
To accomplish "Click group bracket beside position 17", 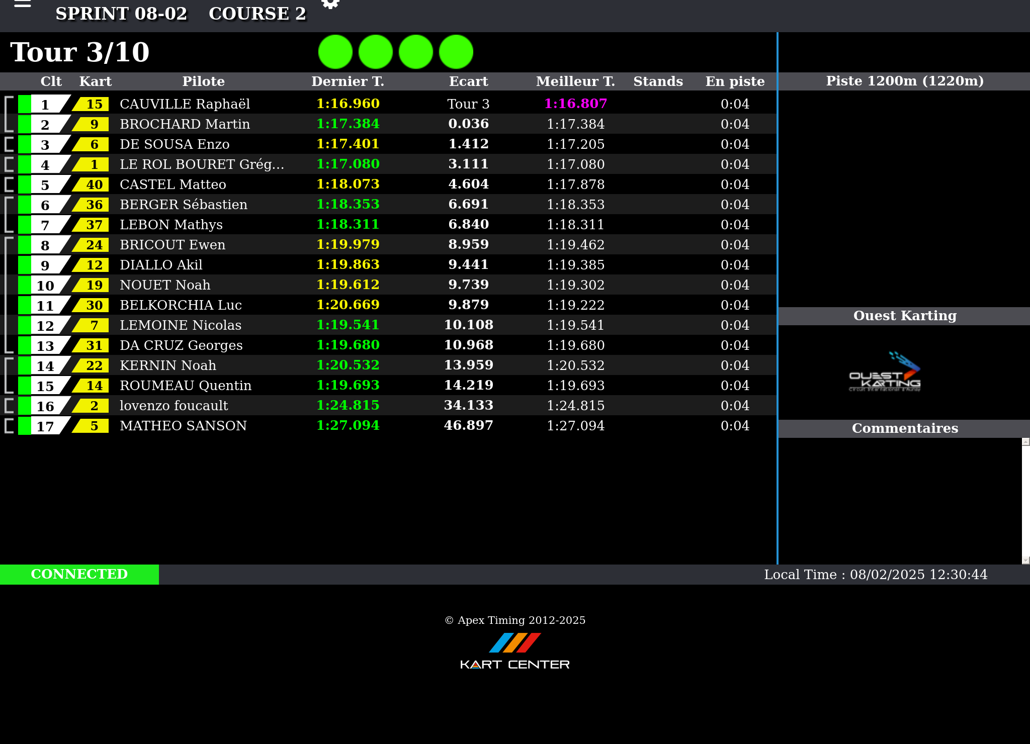I will pos(9,426).
